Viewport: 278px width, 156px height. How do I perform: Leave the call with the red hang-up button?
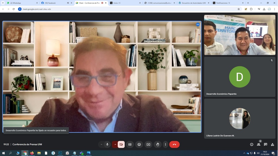[x=174, y=144]
